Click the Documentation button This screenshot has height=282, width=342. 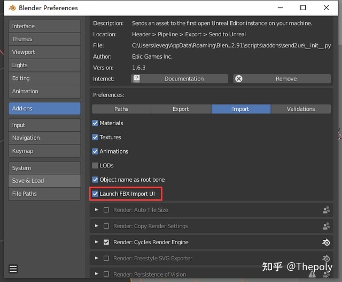tap(180, 79)
